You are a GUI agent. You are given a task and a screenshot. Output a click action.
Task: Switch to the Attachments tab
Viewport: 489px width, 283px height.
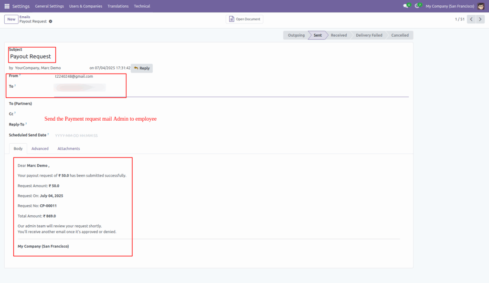point(68,148)
